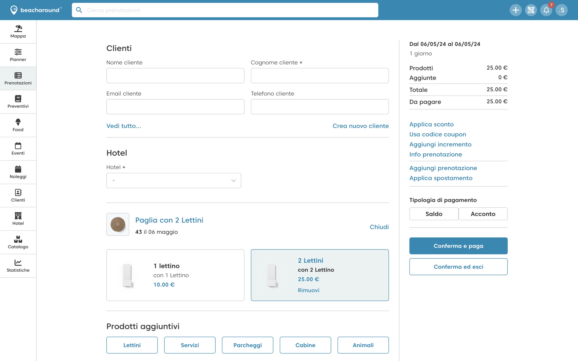
Task: Show Cabine additional products
Action: [305, 345]
